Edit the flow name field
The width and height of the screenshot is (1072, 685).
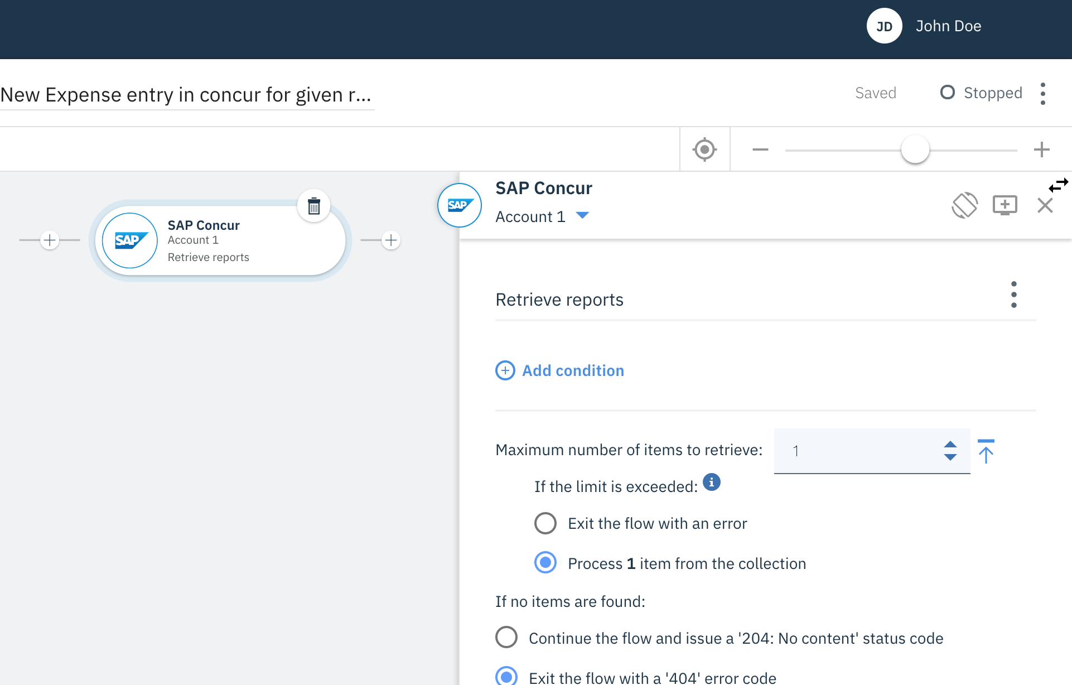[187, 95]
